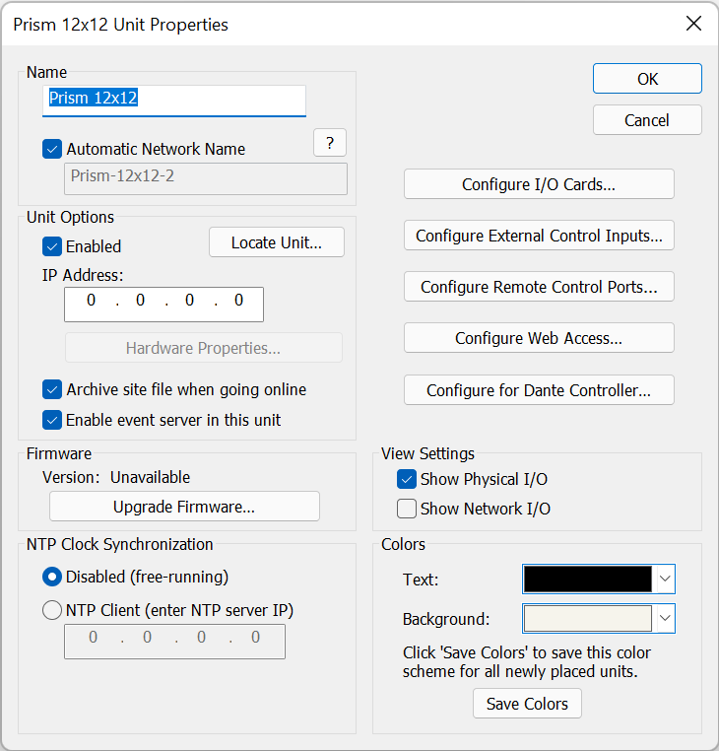The image size is (719, 751).
Task: Uncheck Automatic Network Name
Action: coord(52,149)
